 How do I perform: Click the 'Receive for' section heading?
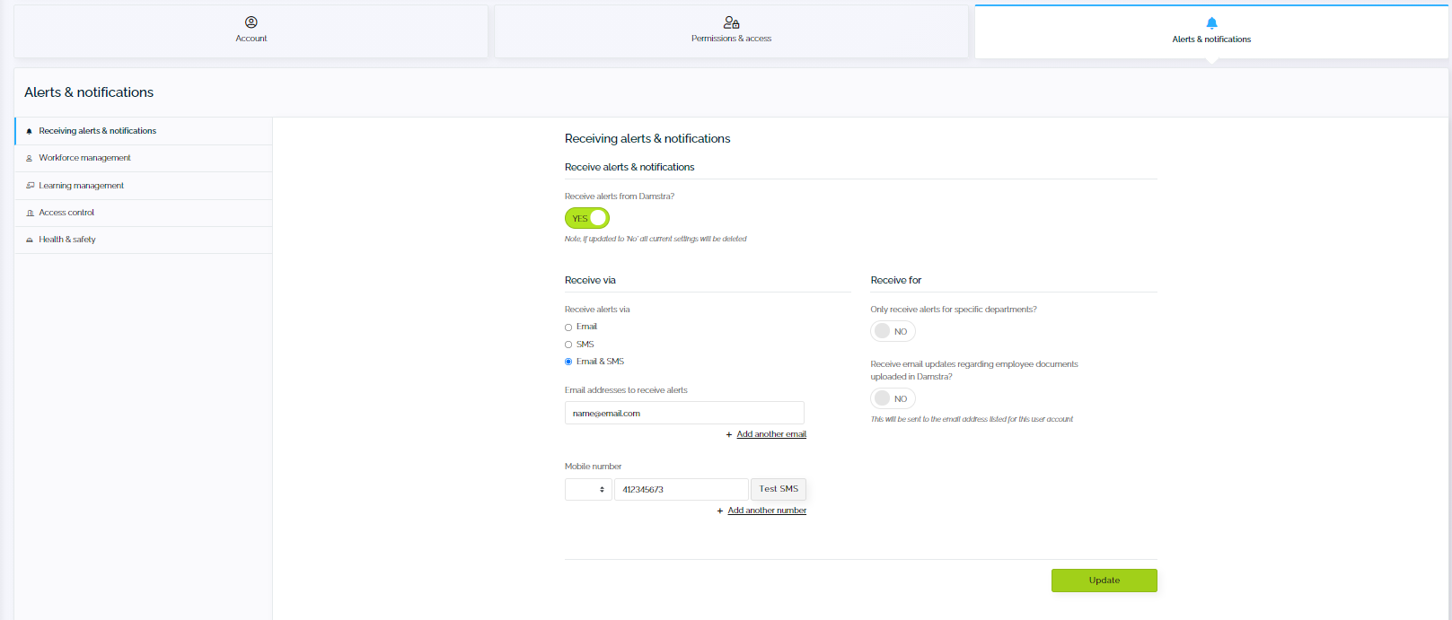(896, 280)
